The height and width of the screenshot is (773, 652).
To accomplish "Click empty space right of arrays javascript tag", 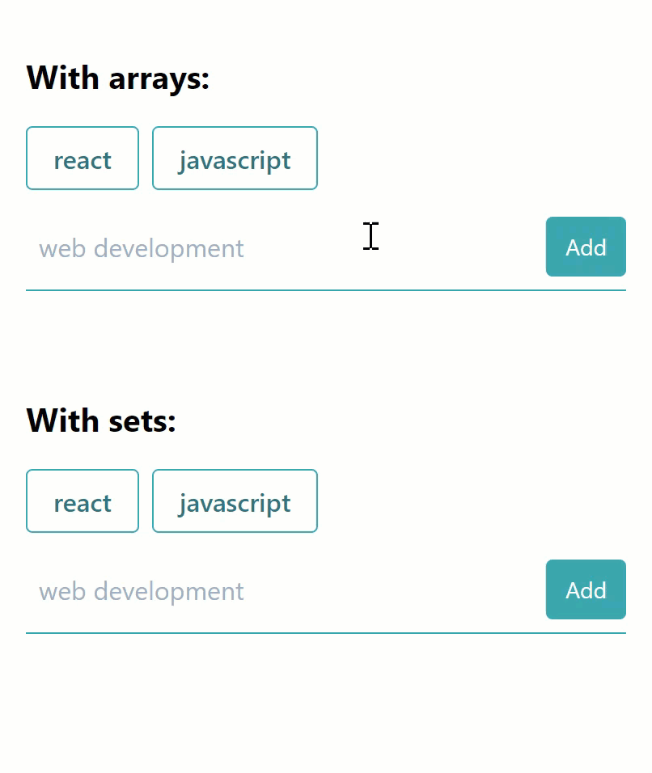I will click(x=472, y=158).
